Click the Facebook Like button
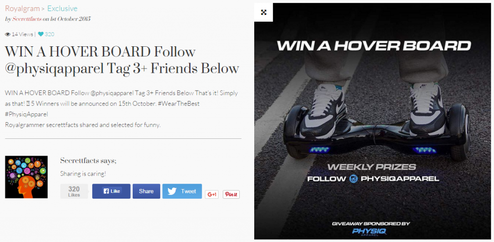The width and height of the screenshot is (494, 242). (x=111, y=191)
